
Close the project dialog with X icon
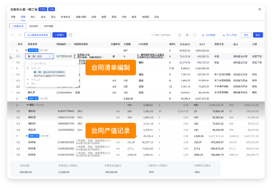pos(259,9)
